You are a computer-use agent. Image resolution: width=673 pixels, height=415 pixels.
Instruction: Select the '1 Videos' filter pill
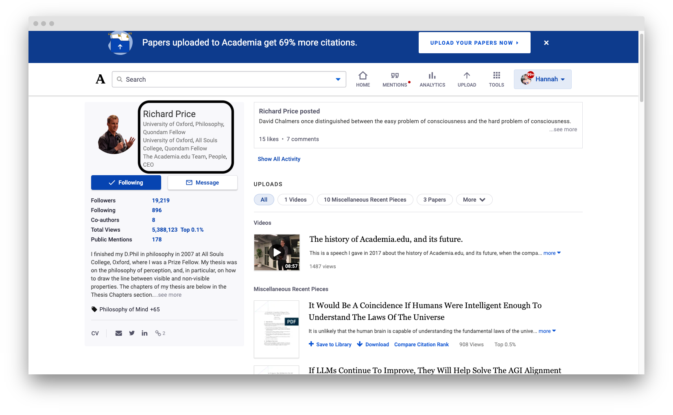point(295,200)
